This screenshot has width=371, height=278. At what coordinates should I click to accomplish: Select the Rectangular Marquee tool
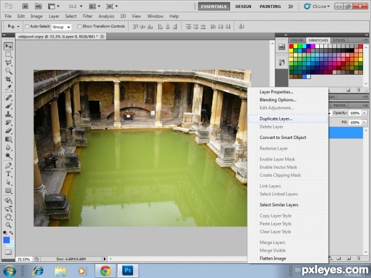click(x=8, y=54)
